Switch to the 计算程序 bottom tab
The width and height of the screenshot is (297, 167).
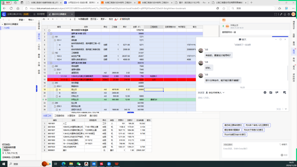(x=71, y=115)
